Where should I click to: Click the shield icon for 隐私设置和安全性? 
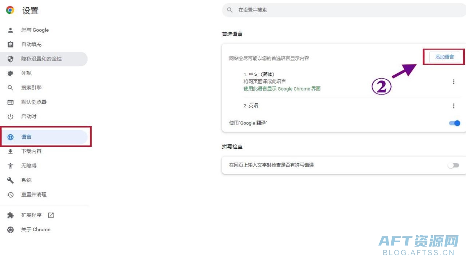11,59
